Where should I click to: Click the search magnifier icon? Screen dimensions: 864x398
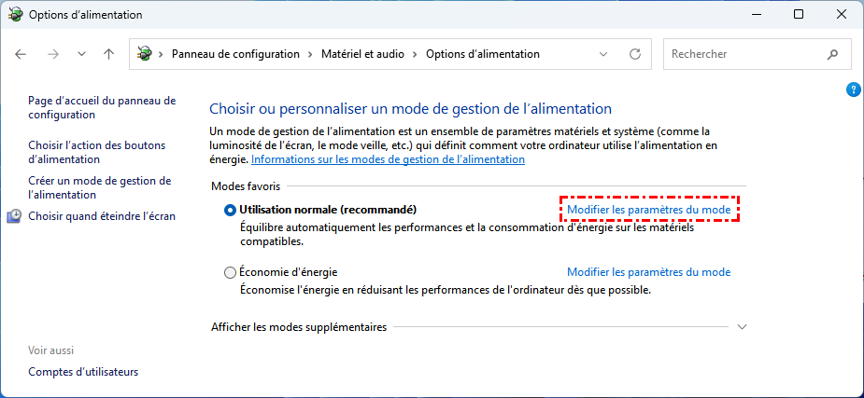pos(832,54)
